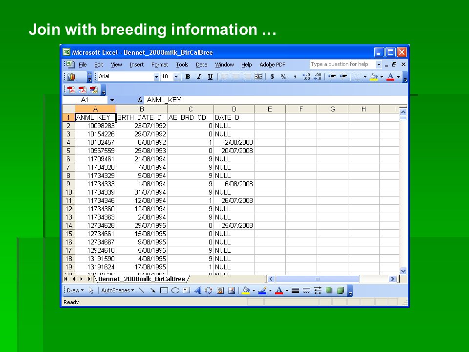Click the first sheet tab navigation button
469x352 pixels.
click(65, 279)
